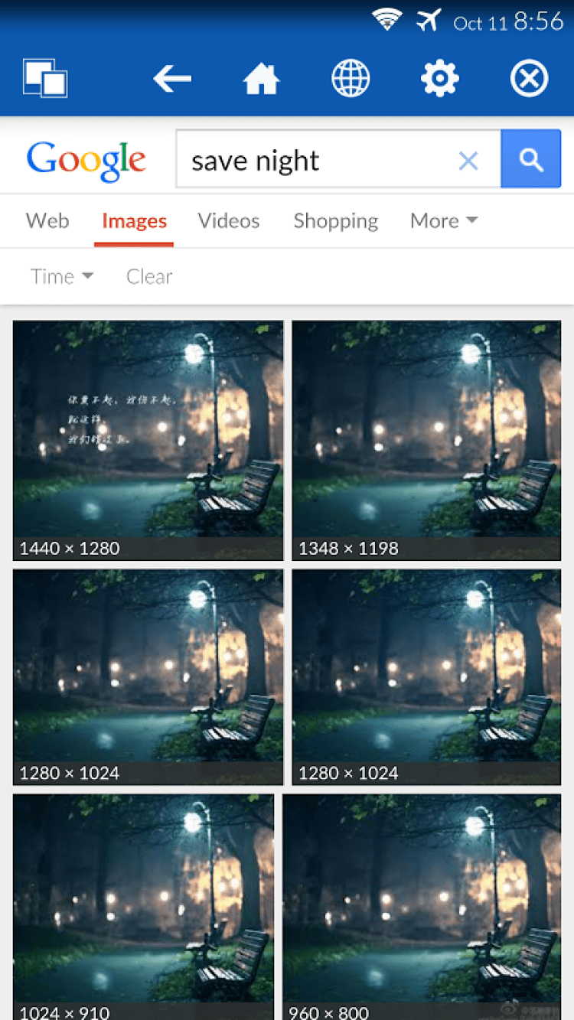Viewport: 574px width, 1020px height.
Task: Open the browser settings gear
Action: click(x=439, y=78)
